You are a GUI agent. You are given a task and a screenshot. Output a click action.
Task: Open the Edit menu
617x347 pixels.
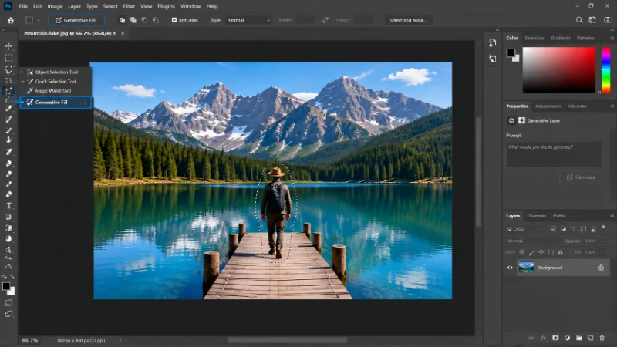[x=38, y=6]
